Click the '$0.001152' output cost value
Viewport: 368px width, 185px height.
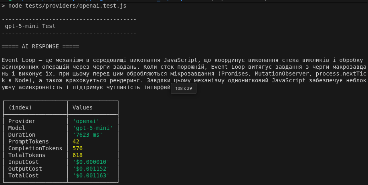pos(91,169)
